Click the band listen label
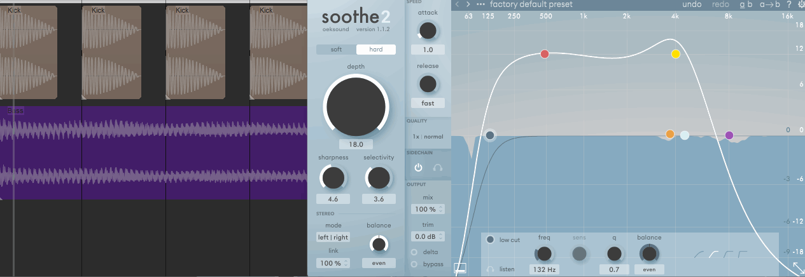This screenshot has width=805, height=277. (507, 269)
